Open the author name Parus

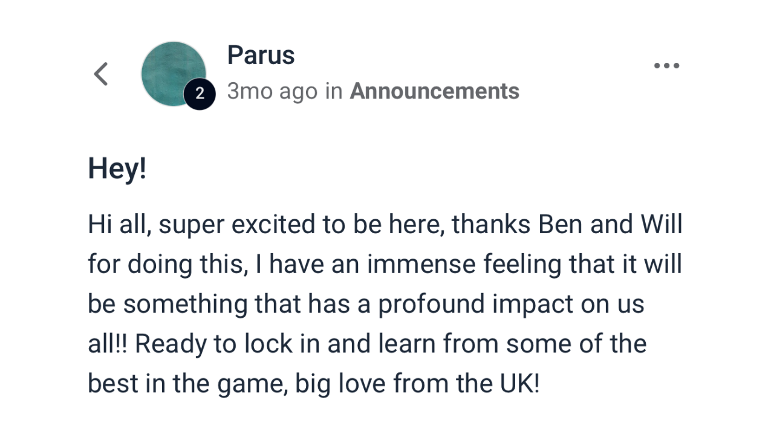coord(261,55)
